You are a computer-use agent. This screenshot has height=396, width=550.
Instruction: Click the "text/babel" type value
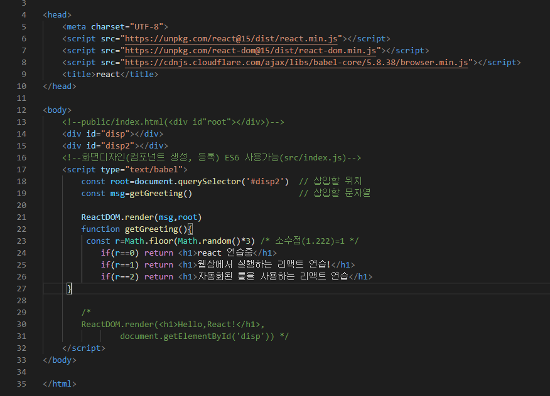pos(154,169)
